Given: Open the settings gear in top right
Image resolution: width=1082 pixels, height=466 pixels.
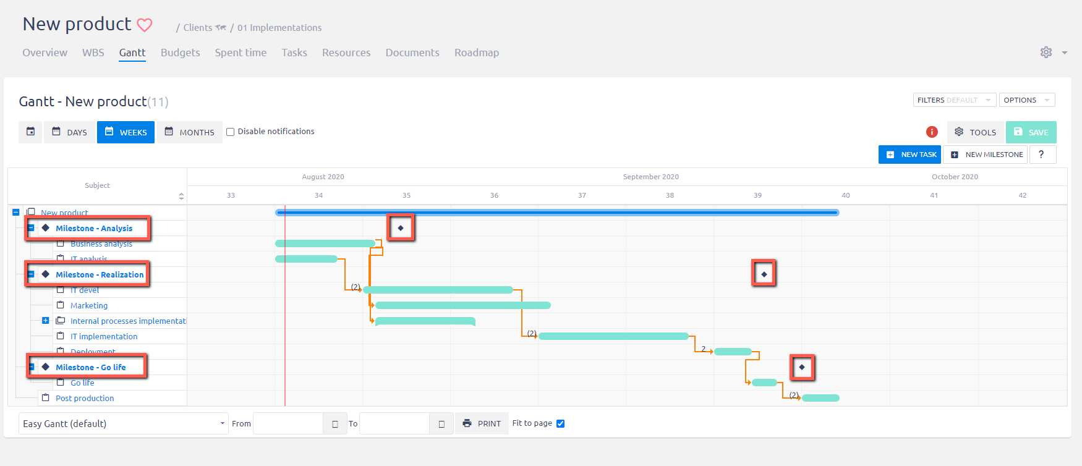Looking at the screenshot, I should pos(1046,53).
